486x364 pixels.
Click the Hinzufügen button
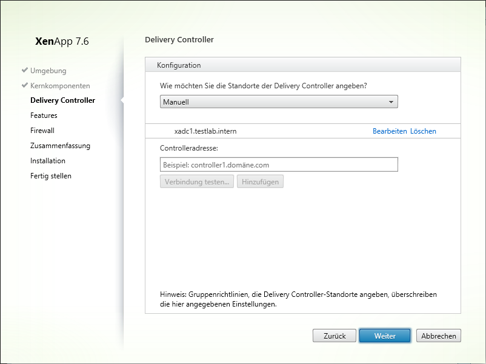(x=260, y=181)
